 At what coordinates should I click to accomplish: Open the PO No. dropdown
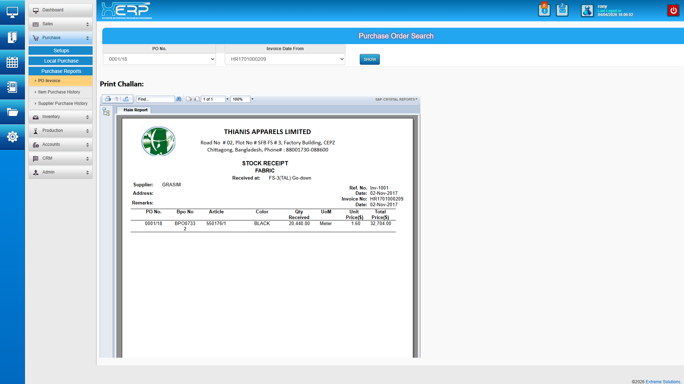click(159, 59)
